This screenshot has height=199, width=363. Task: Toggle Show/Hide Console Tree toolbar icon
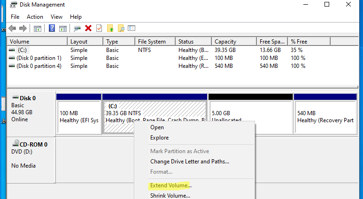37,29
